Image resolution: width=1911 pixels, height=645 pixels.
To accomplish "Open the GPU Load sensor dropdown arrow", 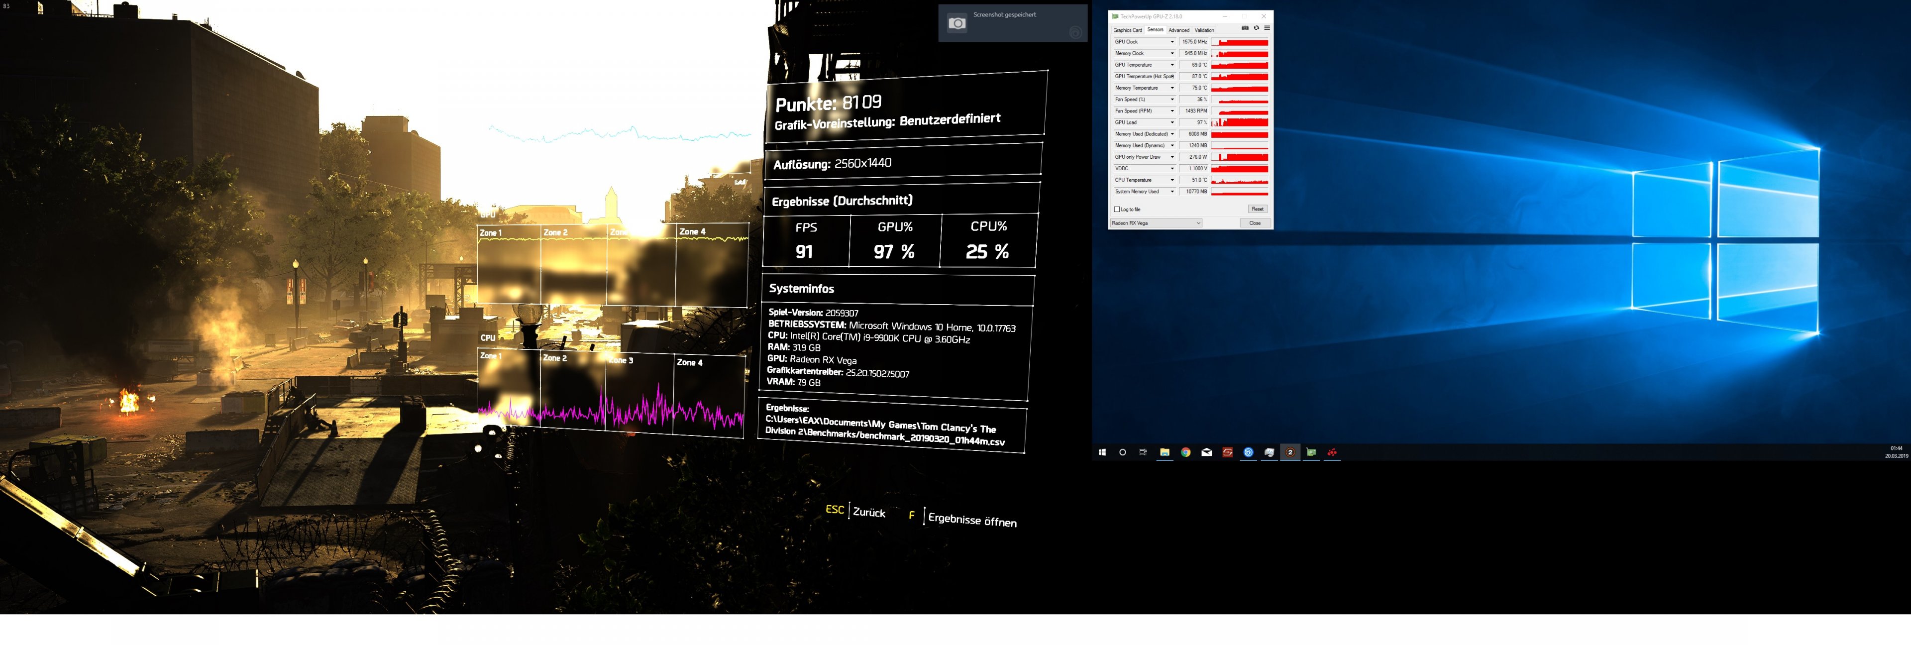I will pyautogui.click(x=1172, y=122).
